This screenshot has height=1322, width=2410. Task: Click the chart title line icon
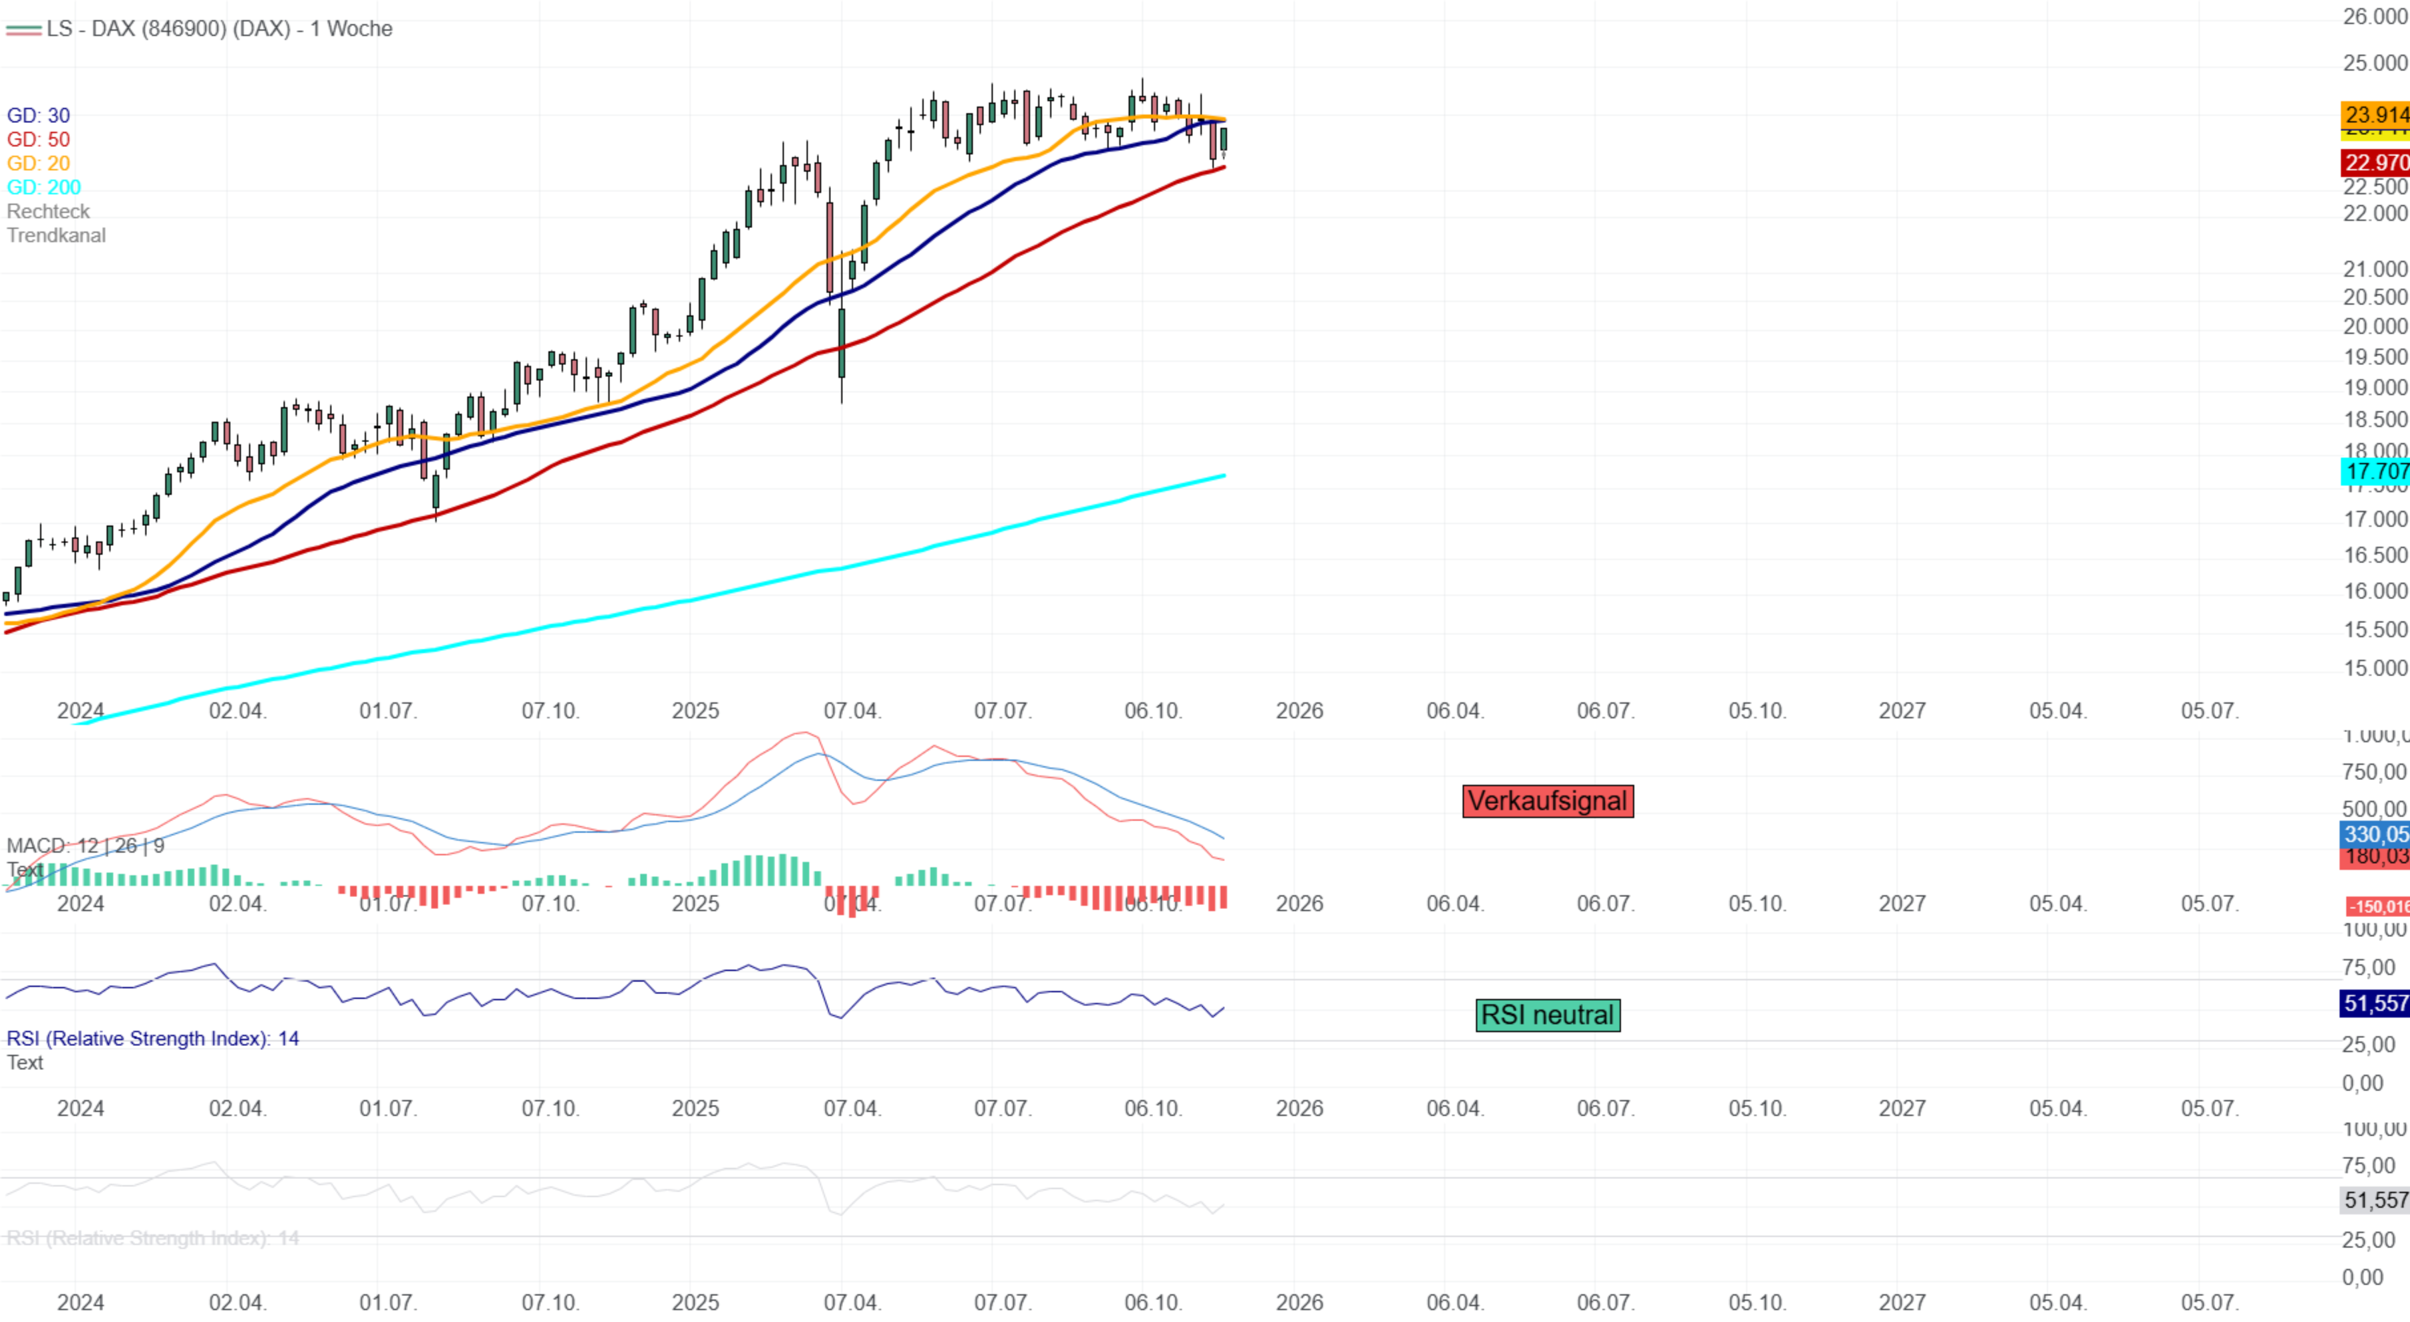(23, 30)
